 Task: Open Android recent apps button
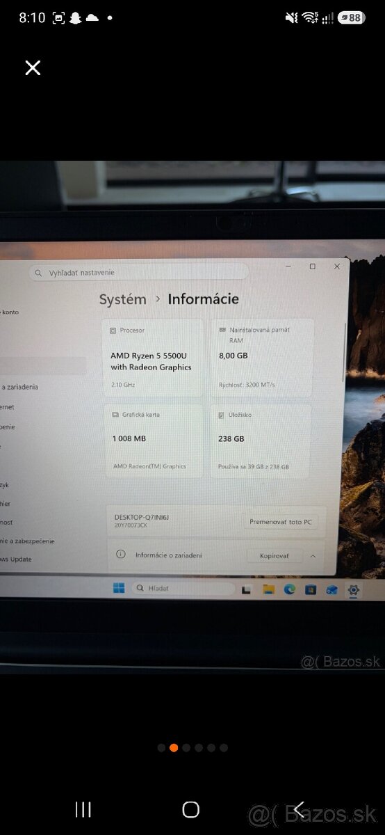pos(83,809)
